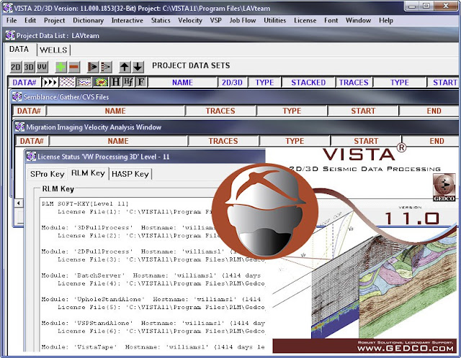Click the STACKED column header
461x358 pixels.
click(x=308, y=82)
